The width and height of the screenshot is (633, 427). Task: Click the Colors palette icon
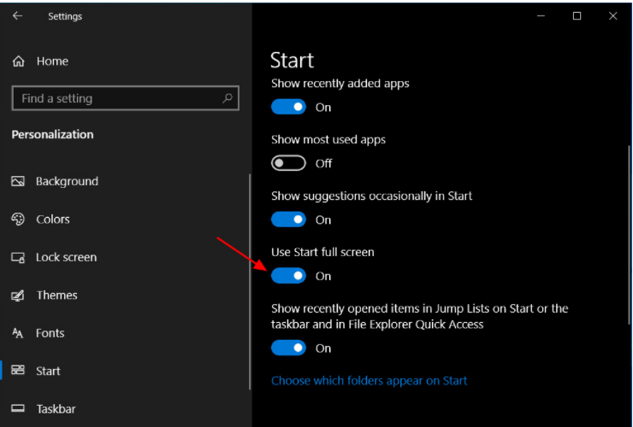(18, 219)
